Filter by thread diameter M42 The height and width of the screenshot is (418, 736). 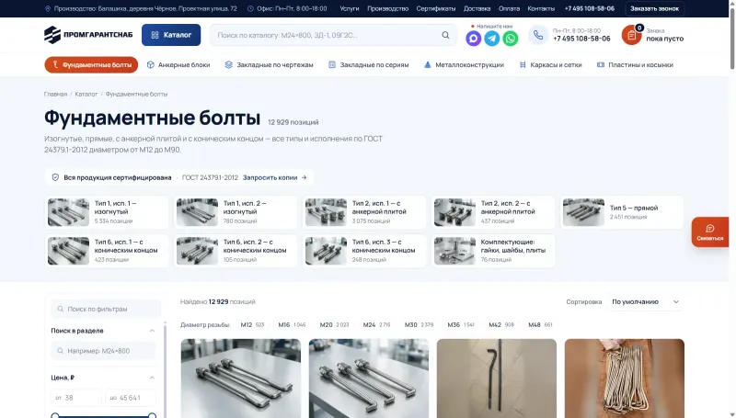coord(501,324)
